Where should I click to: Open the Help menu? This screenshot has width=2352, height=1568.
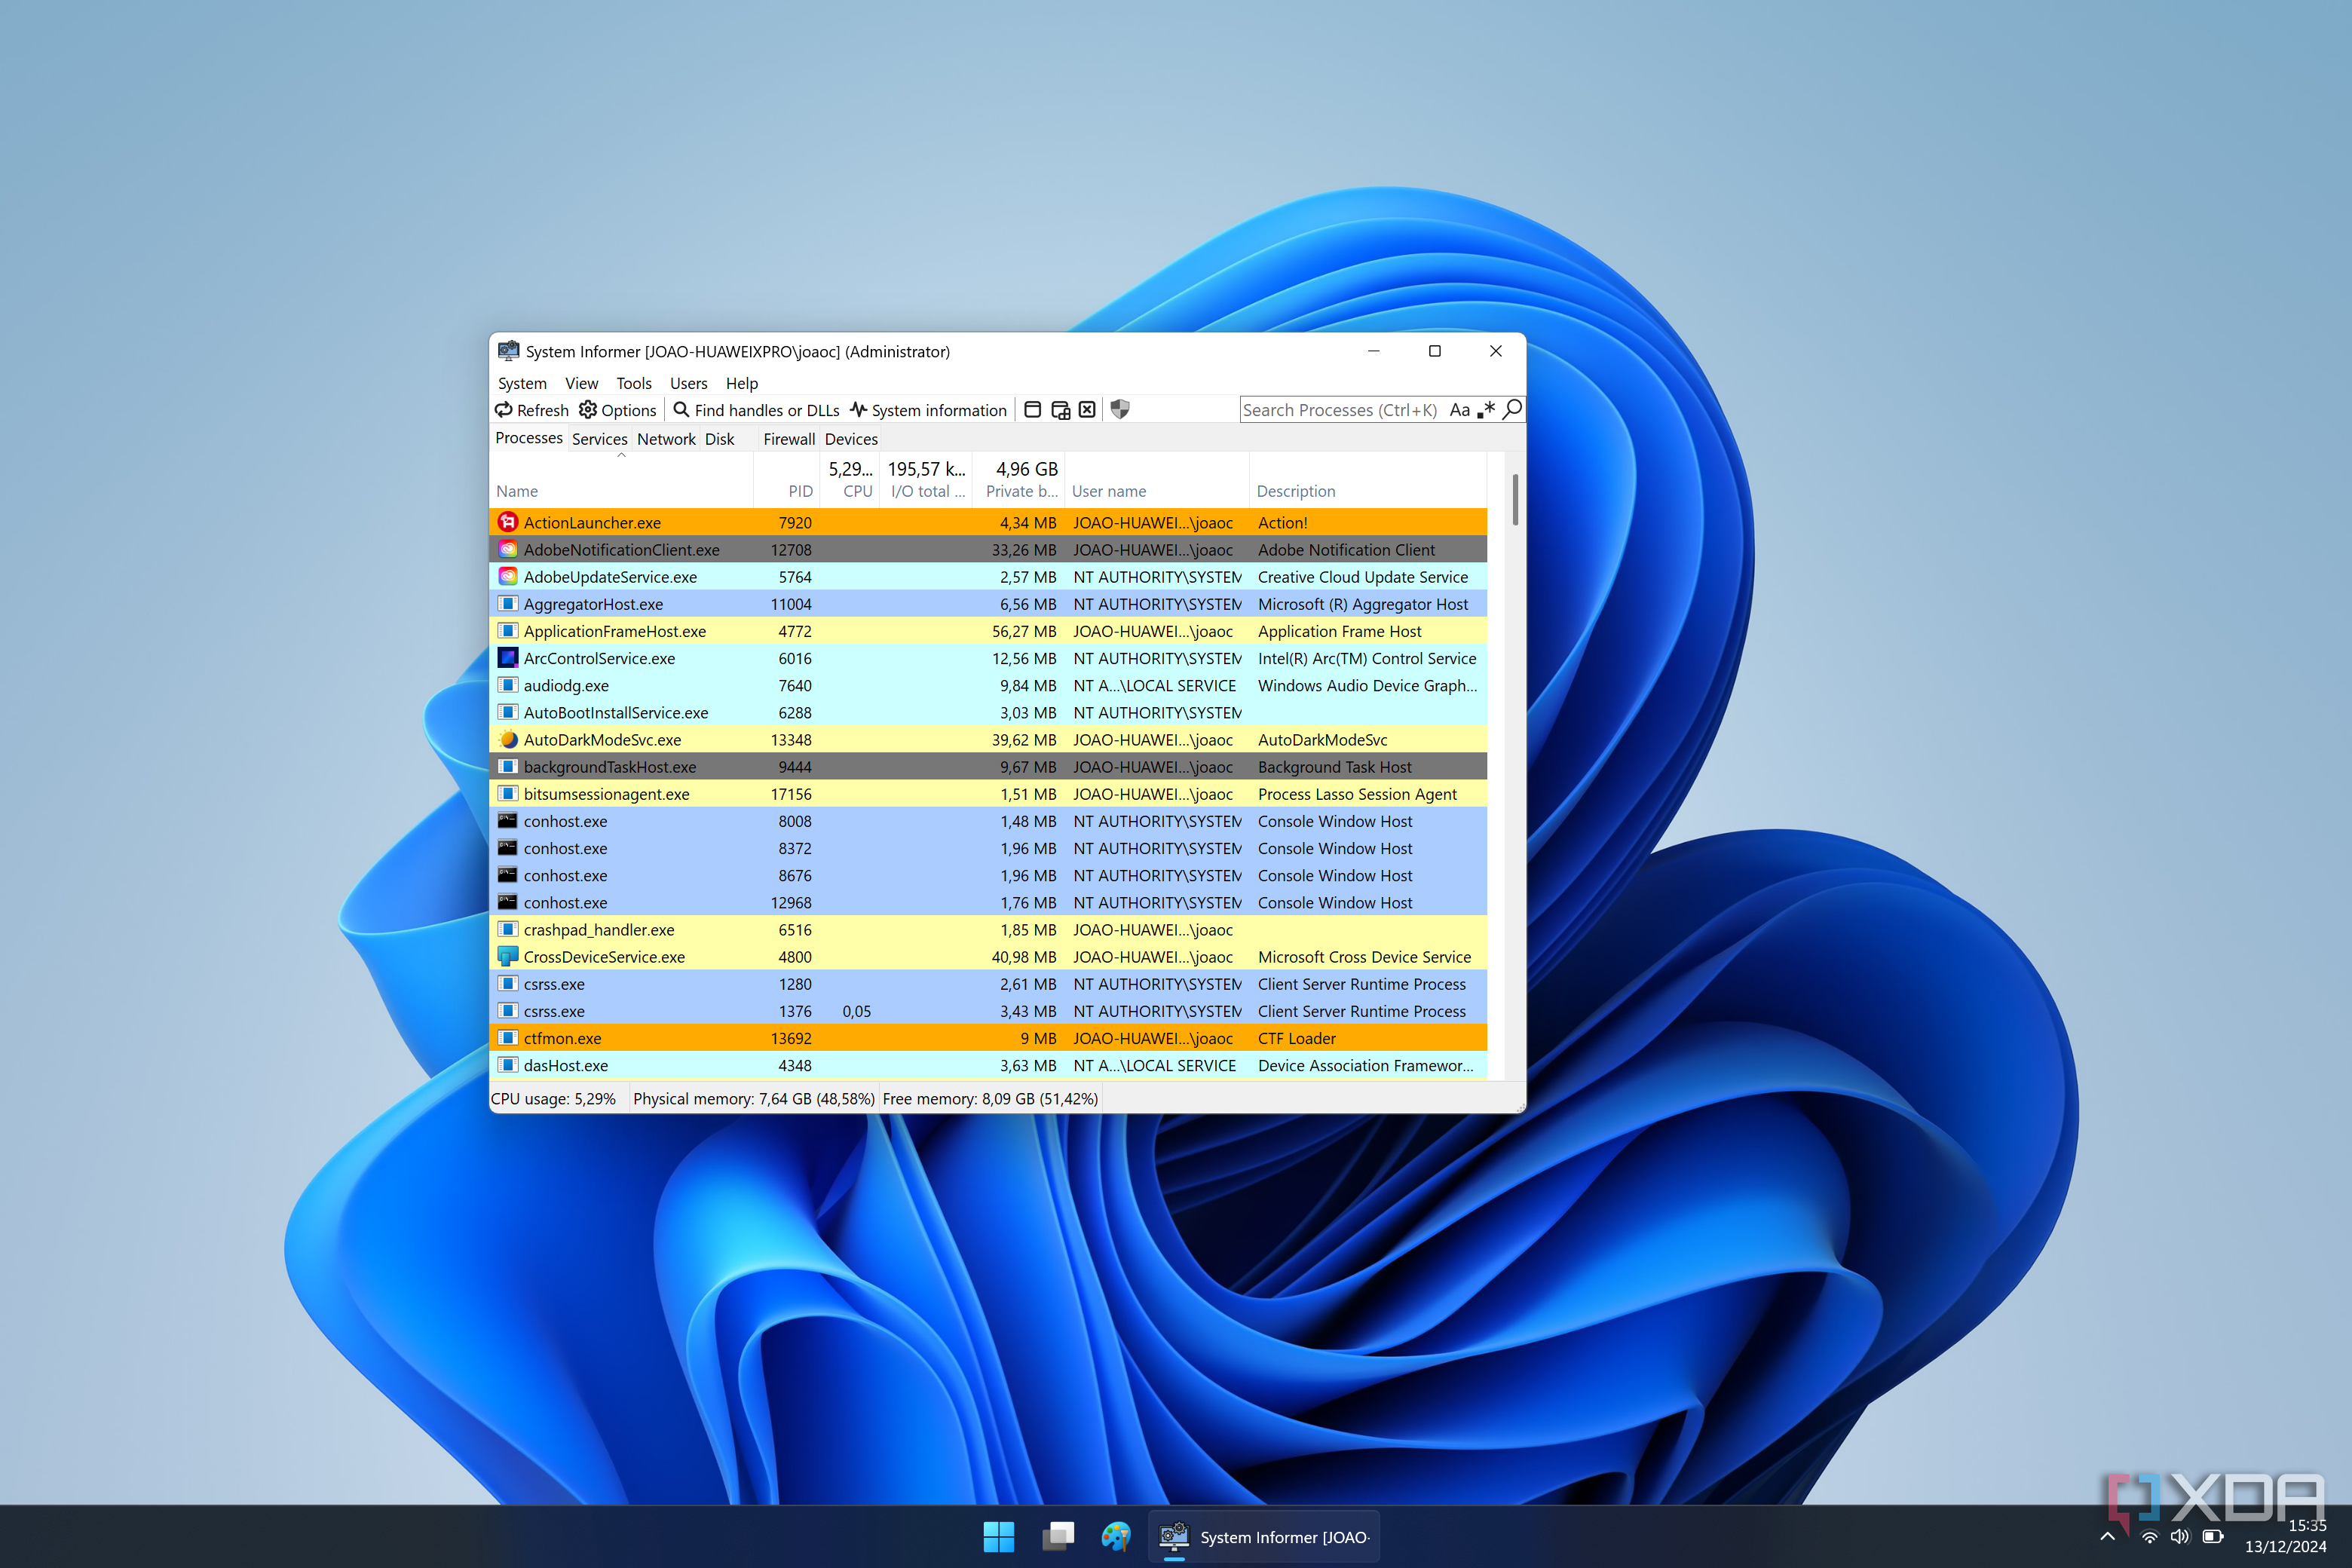click(742, 383)
